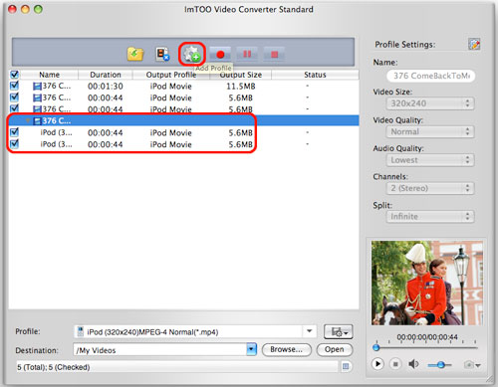This screenshot has height=387, width=498.
Task: Toggle the select-all checkbox in the header
Action: click(x=14, y=75)
